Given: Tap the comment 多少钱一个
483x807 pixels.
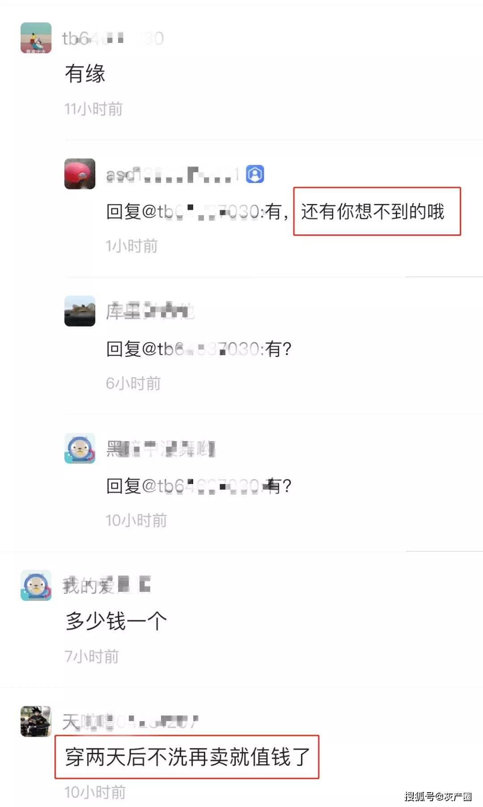Looking at the screenshot, I should click(116, 621).
